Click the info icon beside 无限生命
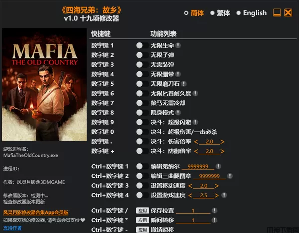The image size is (299, 233). tap(178, 45)
